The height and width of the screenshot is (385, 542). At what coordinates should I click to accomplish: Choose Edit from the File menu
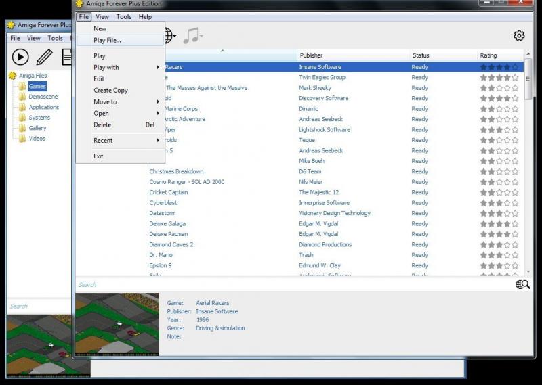[121, 78]
